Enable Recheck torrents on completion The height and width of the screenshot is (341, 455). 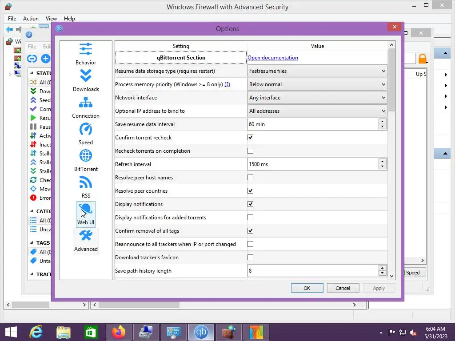click(251, 151)
